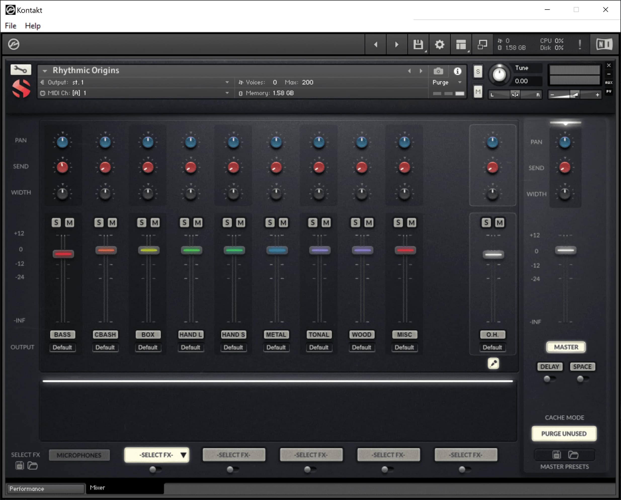Click the snapshot camera icon
This screenshot has width=621, height=500.
[x=438, y=71]
